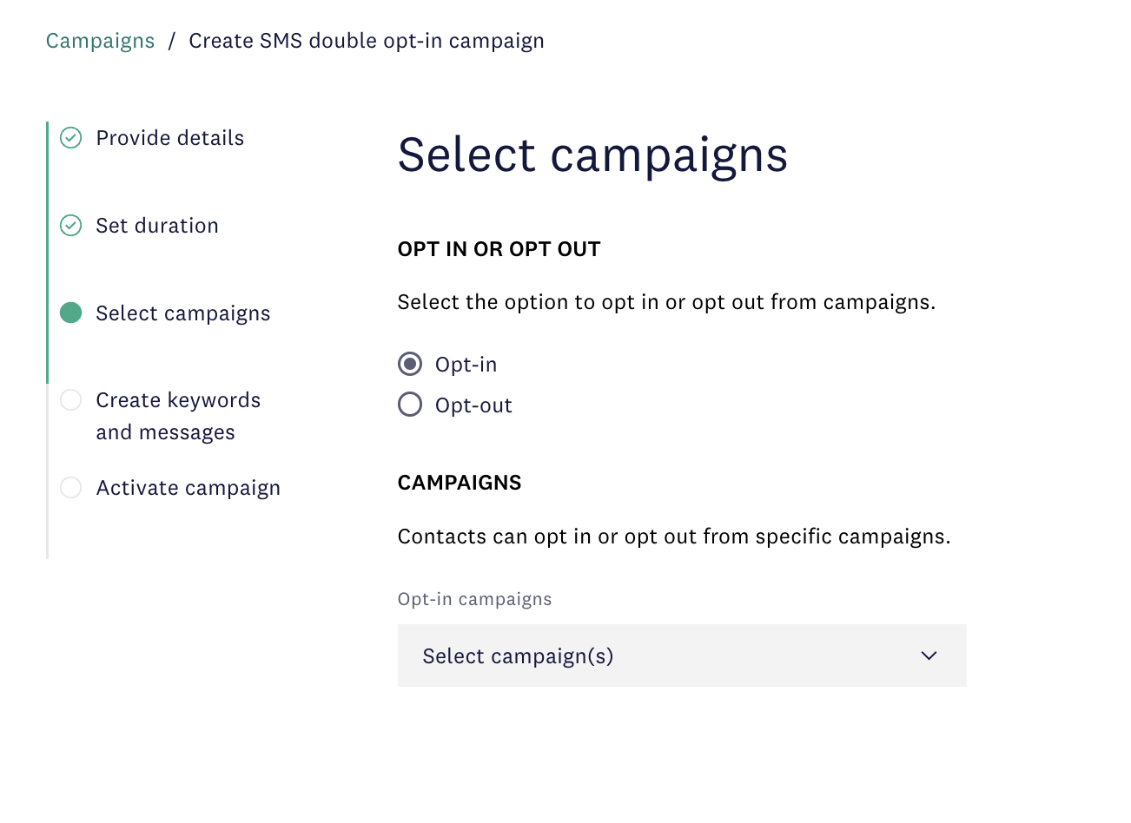This screenshot has height=823, width=1131.
Task: Click the empty circle beside Create keywords and messages
Action: point(70,399)
